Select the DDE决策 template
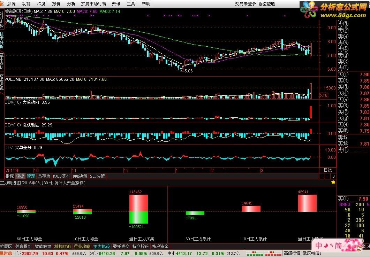This screenshot has height=257, width=370. 80,176
